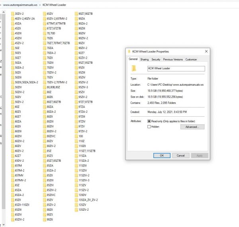Click the folder icon in Properties dialog

pos(134,68)
